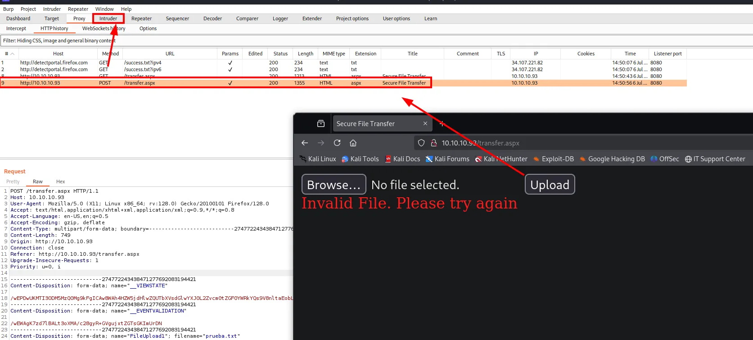753x340 pixels.
Task: Select the /success.txt?ipv4 history row
Action: point(343,63)
